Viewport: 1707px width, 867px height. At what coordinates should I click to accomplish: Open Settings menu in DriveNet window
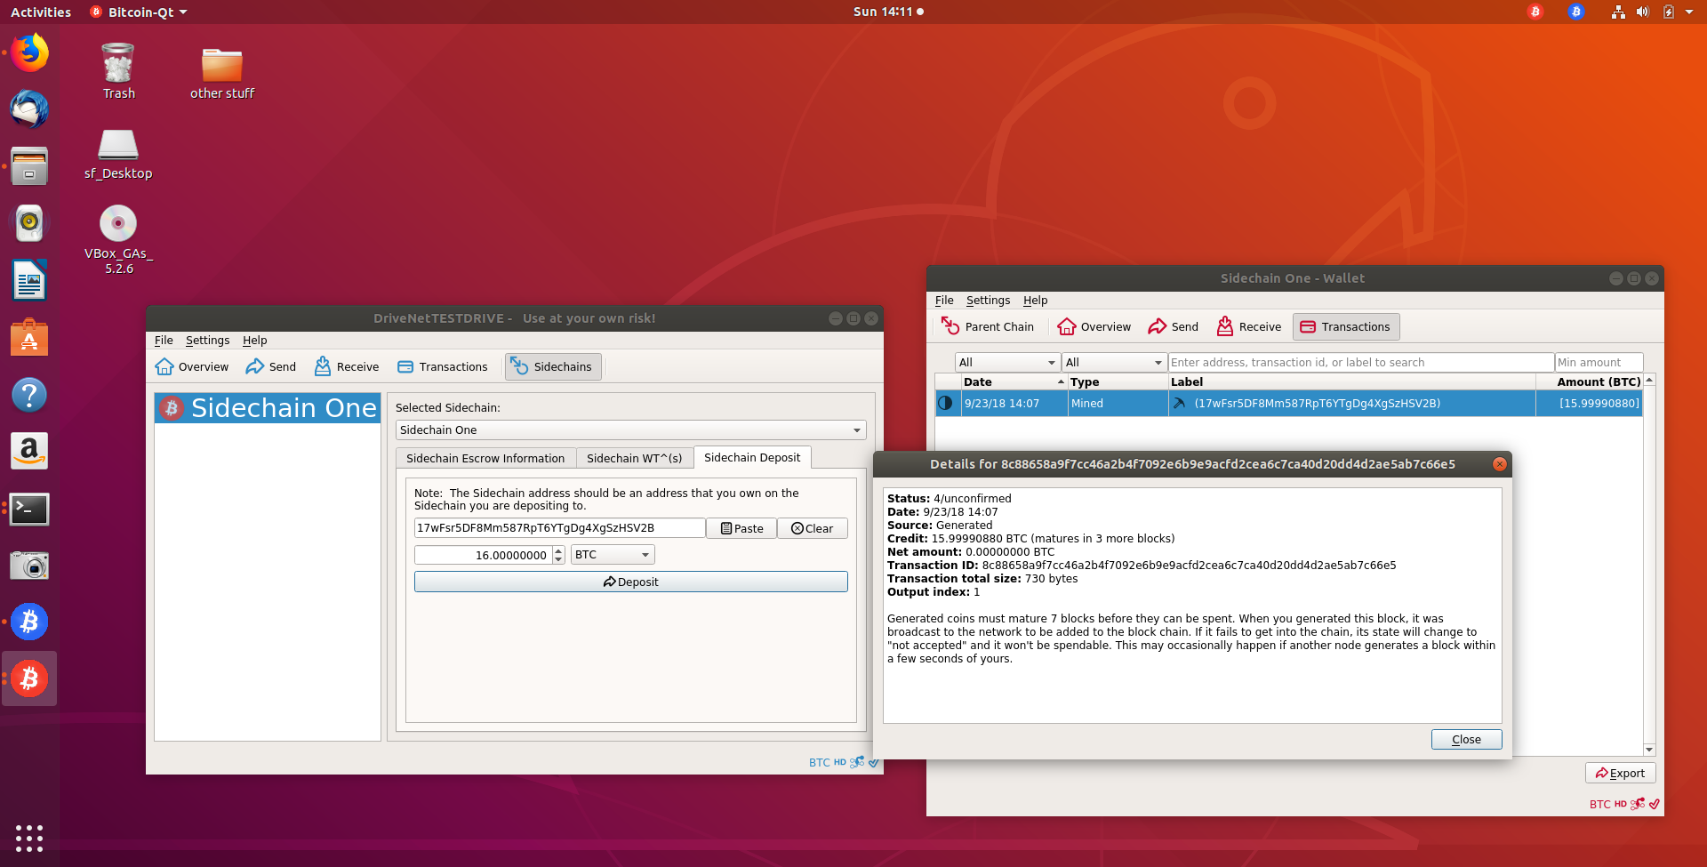(207, 341)
